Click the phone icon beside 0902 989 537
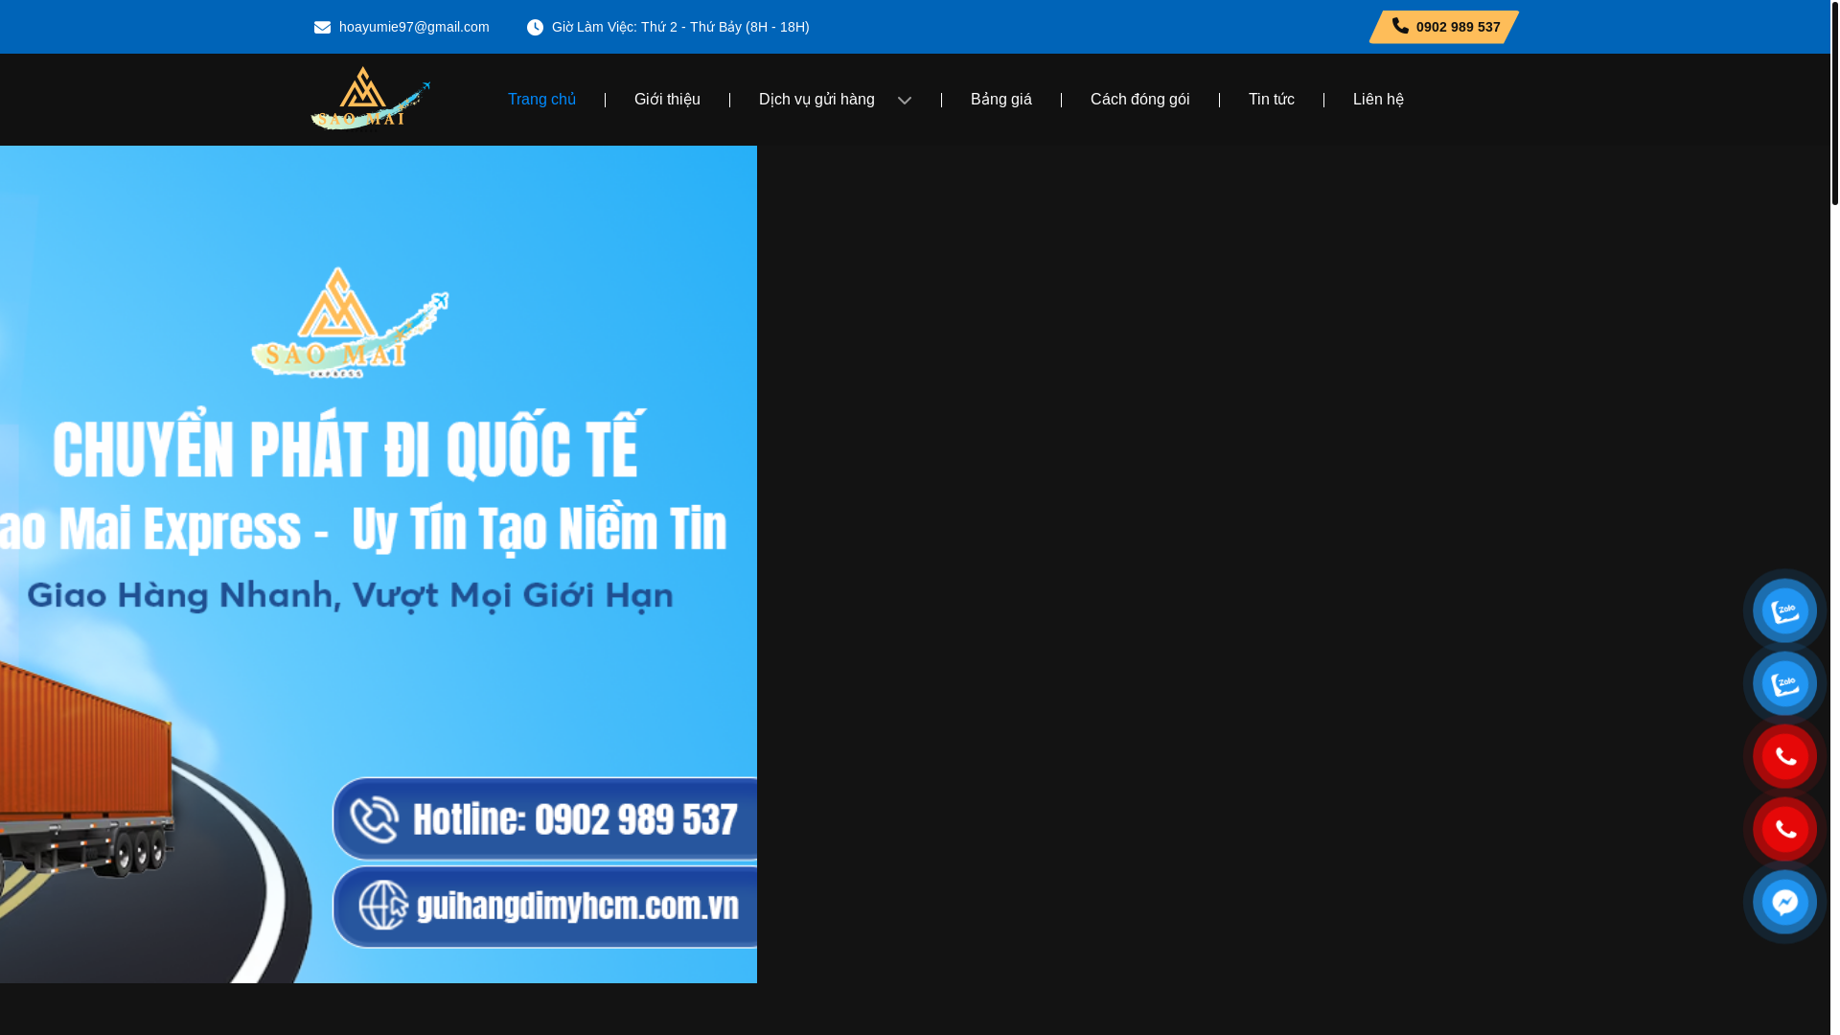The width and height of the screenshot is (1840, 1035). coord(1400,26)
